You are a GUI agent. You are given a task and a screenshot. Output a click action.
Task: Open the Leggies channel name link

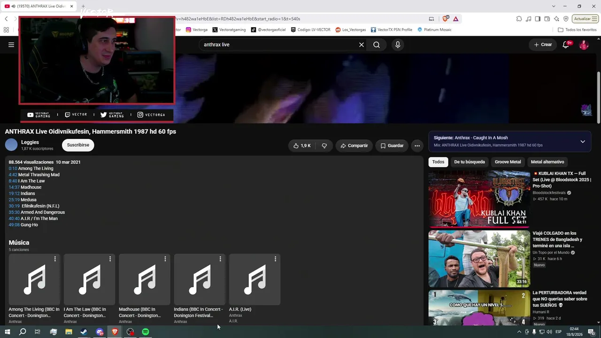[30, 142]
